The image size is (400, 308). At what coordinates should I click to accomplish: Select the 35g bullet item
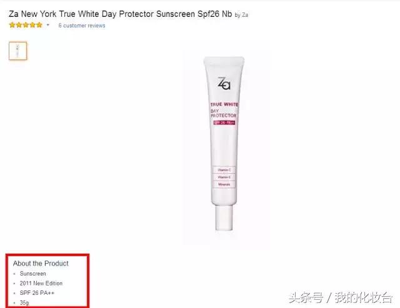24,302
